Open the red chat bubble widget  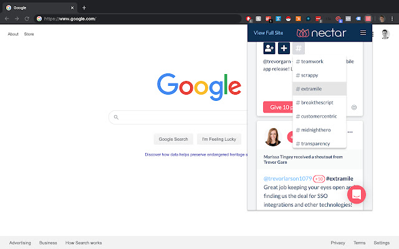(357, 194)
